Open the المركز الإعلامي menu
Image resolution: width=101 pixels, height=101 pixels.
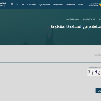45,4
